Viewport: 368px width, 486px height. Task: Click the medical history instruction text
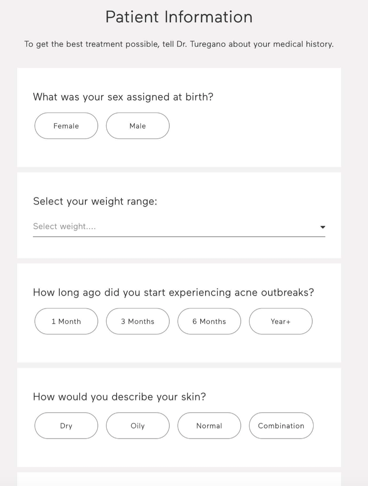179,44
